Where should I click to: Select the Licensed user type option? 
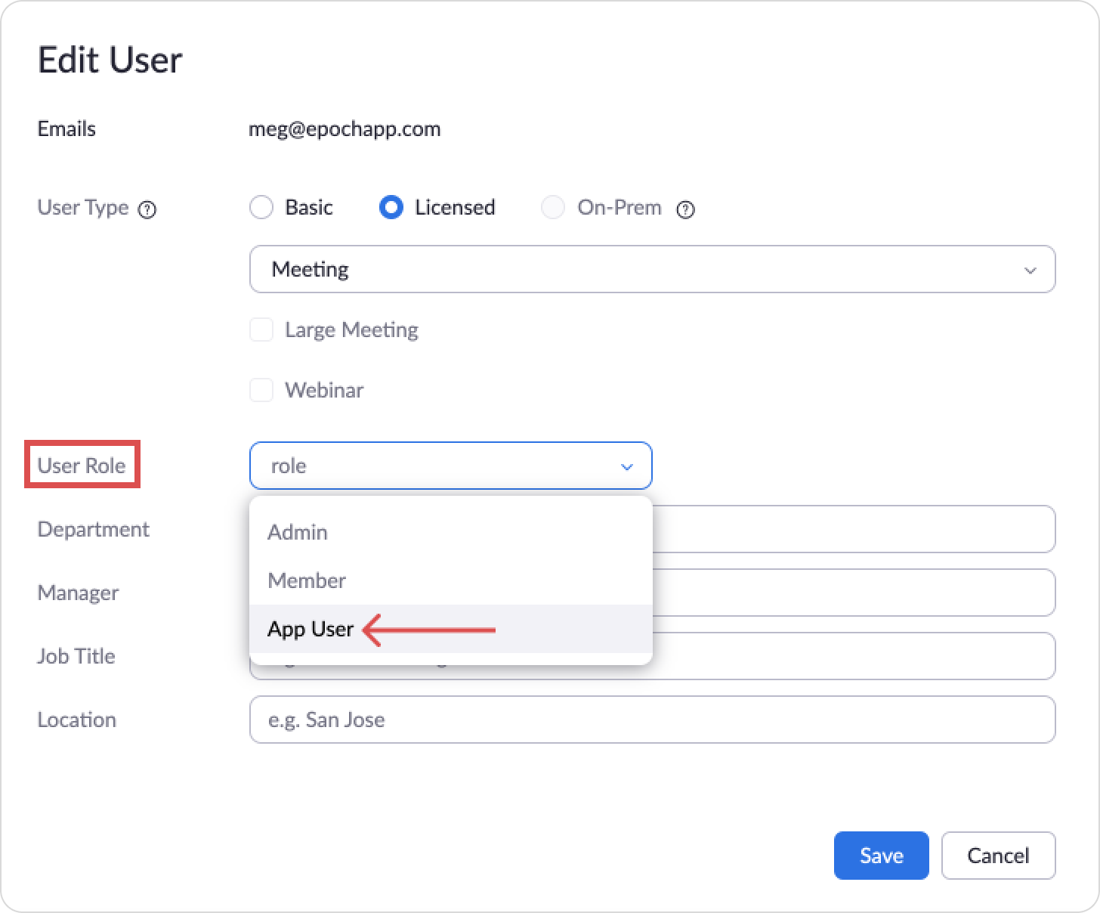(391, 207)
